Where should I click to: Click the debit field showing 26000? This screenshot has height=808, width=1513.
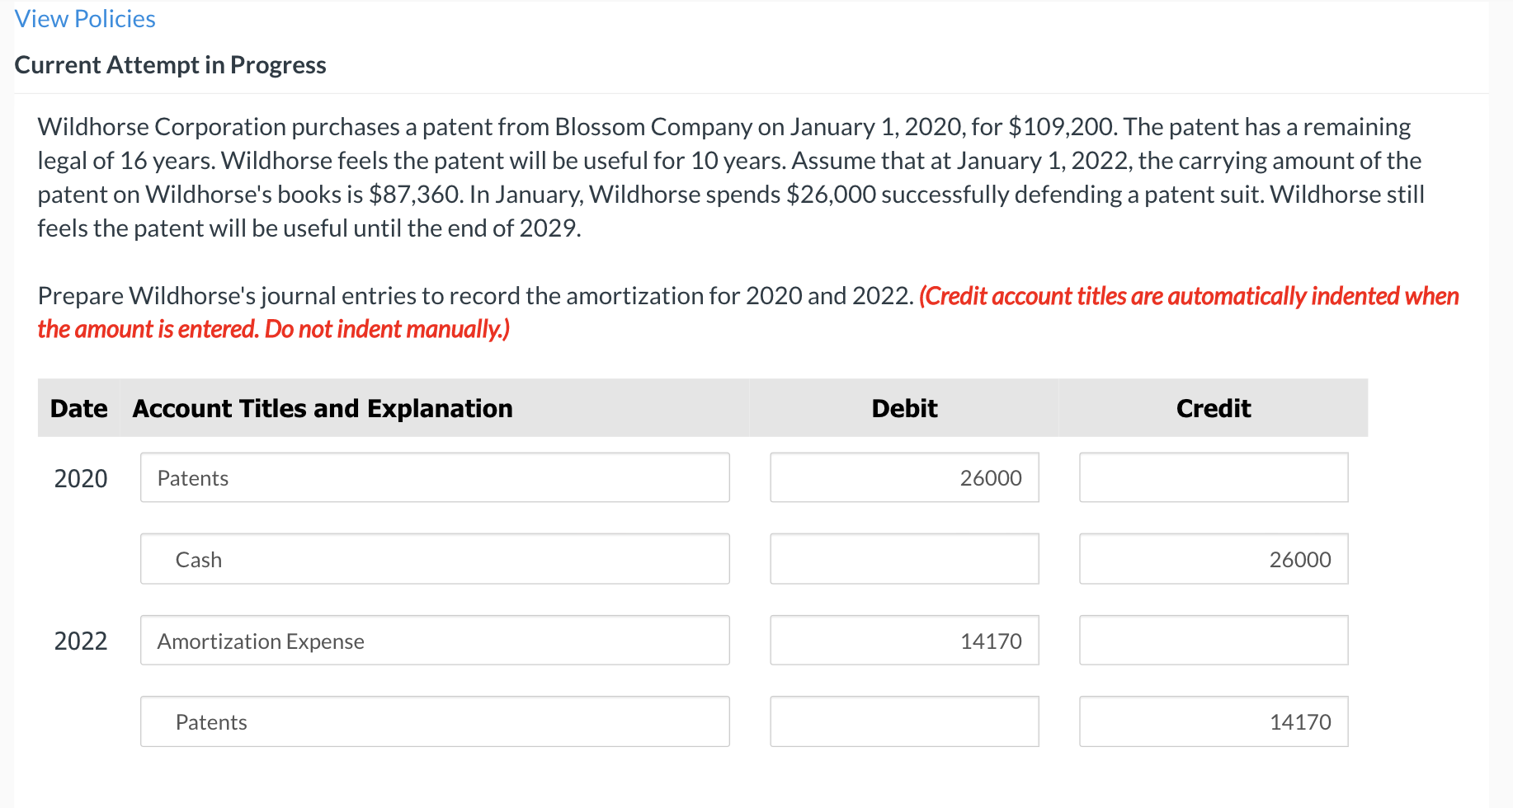click(x=903, y=477)
